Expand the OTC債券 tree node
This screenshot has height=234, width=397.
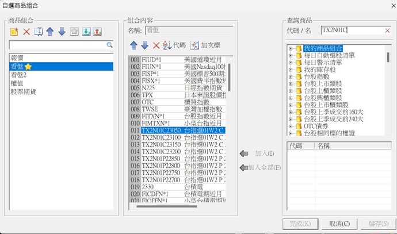click(291, 125)
